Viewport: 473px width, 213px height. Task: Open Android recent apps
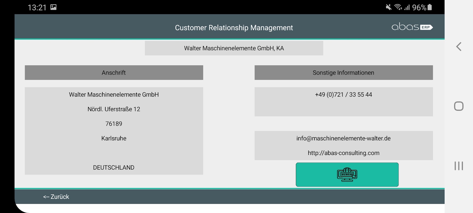459,166
